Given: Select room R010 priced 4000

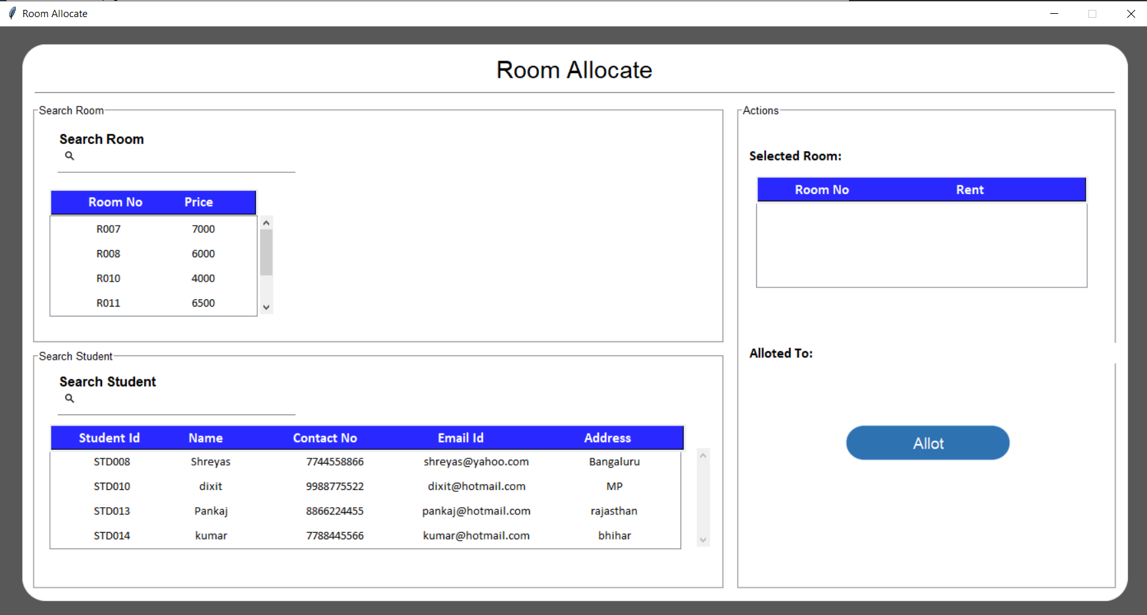Looking at the screenshot, I should tap(153, 278).
